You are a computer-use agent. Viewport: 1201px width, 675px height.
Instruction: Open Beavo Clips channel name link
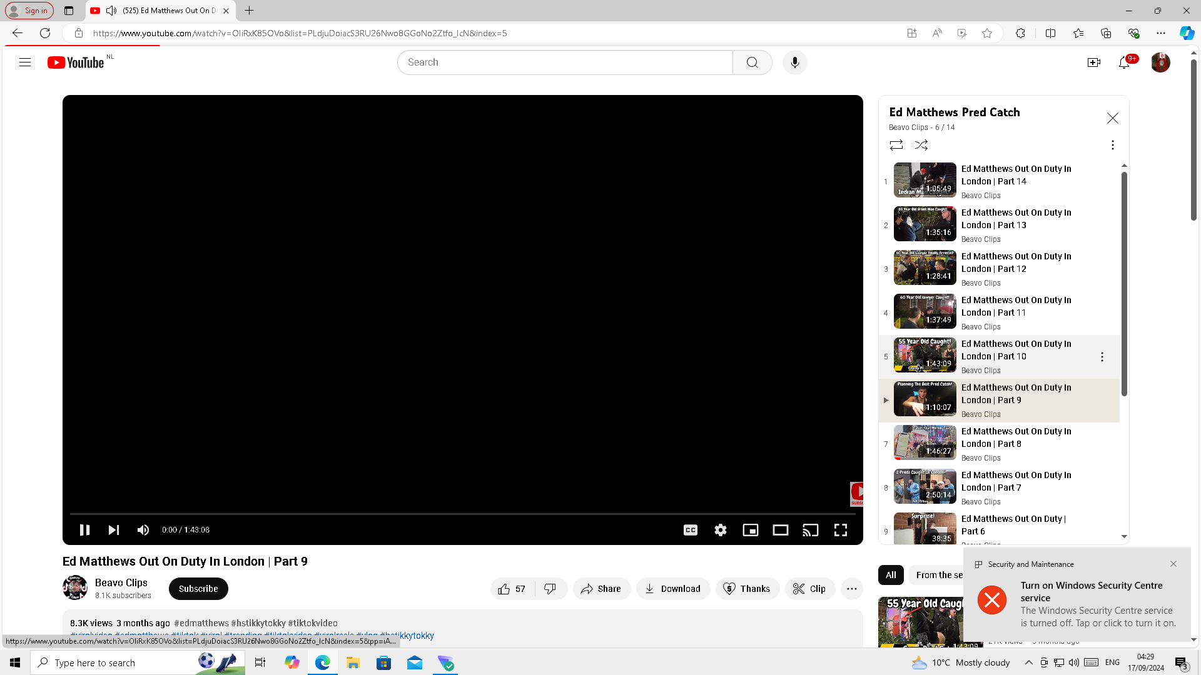click(x=121, y=582)
